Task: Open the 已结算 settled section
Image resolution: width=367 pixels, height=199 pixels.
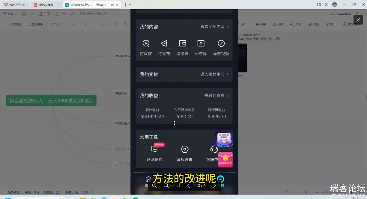Action: pyautogui.click(x=201, y=48)
